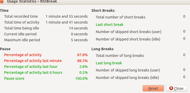Click Percentage of activity last hour label
This screenshot has width=190, height=93.
click(x=31, y=67)
